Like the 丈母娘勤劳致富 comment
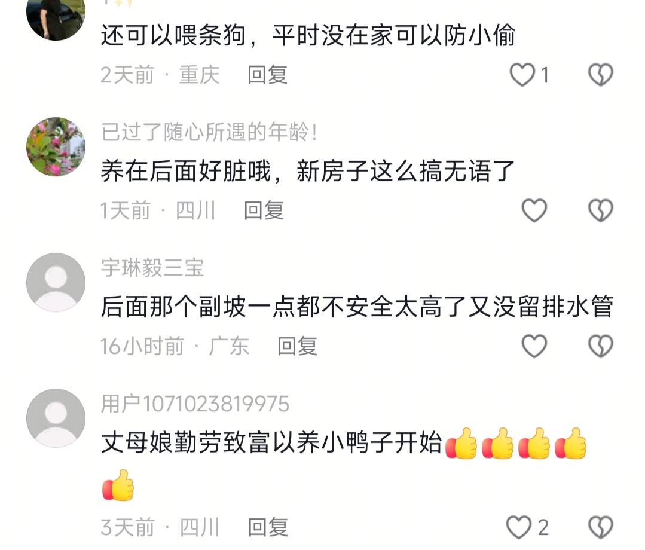Image resolution: width=645 pixels, height=550 pixels. 519,527
